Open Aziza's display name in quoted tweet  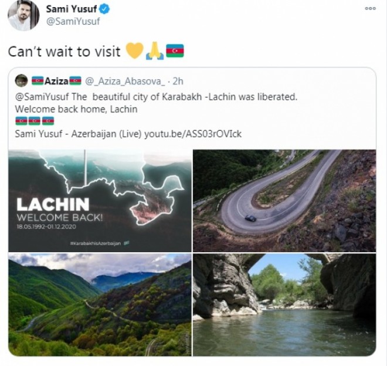click(x=56, y=81)
